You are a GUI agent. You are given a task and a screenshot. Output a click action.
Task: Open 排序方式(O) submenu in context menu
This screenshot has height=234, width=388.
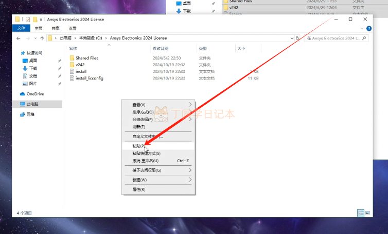click(x=158, y=112)
